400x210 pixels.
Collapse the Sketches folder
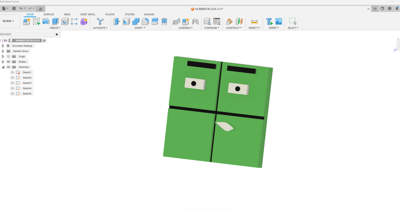tap(3, 67)
